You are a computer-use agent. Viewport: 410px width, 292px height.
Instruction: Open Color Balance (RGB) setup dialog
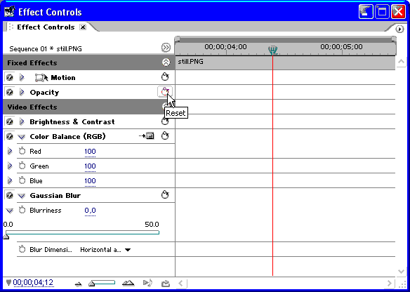pyautogui.click(x=147, y=136)
